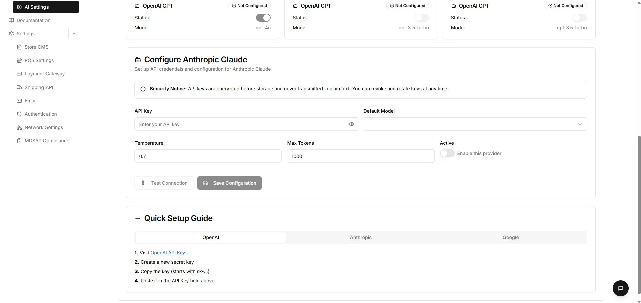Screen dimensions: 641x303
Task: Click the Store CMS document icon
Action: 19,47
